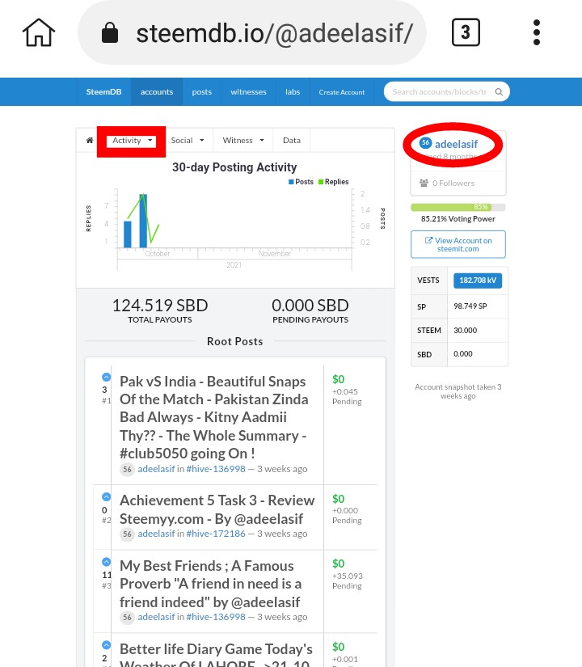This screenshot has width=582, height=667.
Task: Open the browser three-dot menu
Action: (537, 32)
